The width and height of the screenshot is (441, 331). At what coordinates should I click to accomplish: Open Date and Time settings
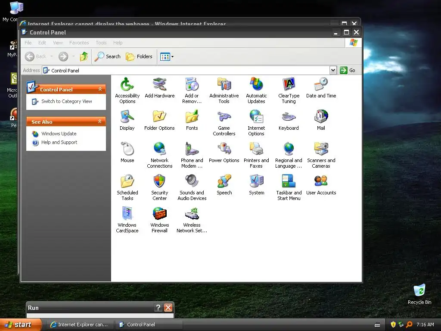[x=321, y=88]
